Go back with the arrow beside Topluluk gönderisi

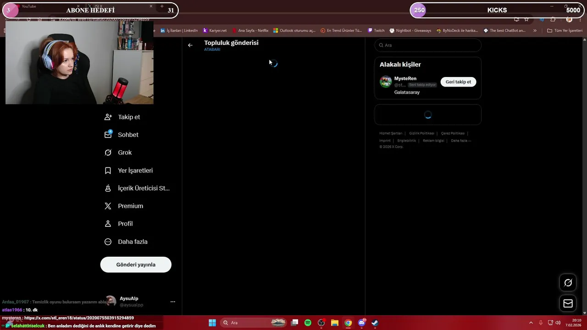click(190, 45)
